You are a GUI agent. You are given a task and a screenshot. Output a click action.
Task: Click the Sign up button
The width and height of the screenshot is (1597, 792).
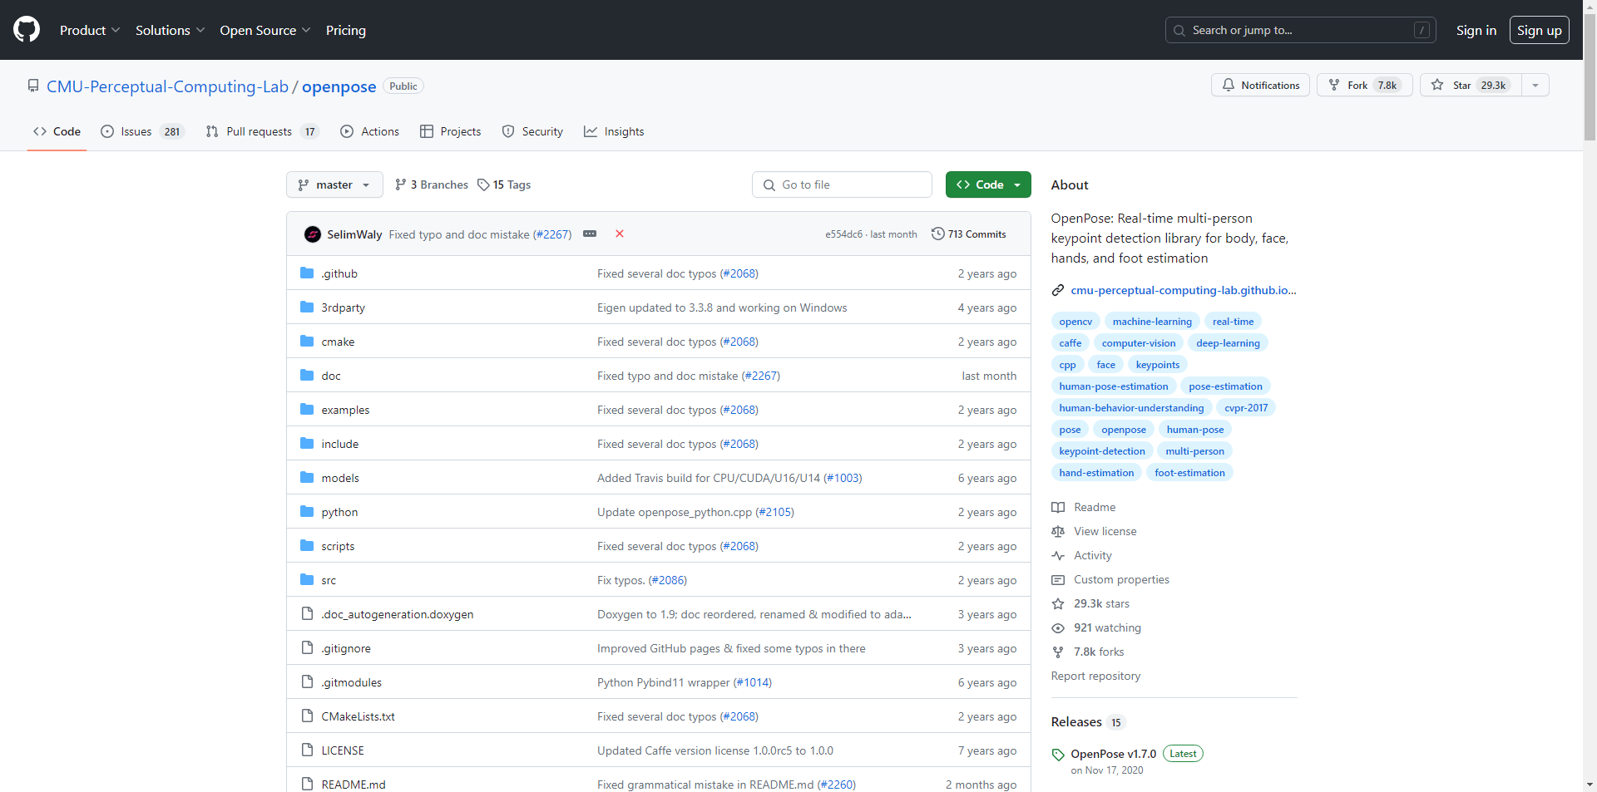click(1540, 30)
